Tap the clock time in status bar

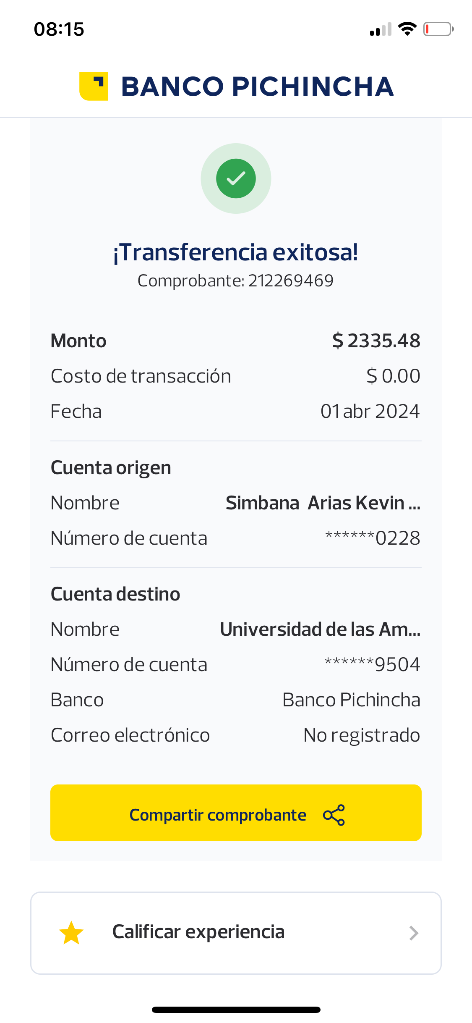[59, 29]
